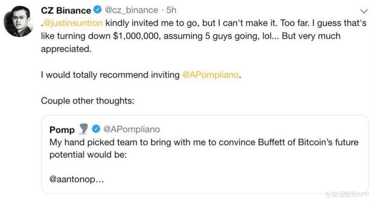Viewport: 373px width, 202px height.
Task: Click the Pomp display name in quoted tweet
Action: [x=62, y=129]
